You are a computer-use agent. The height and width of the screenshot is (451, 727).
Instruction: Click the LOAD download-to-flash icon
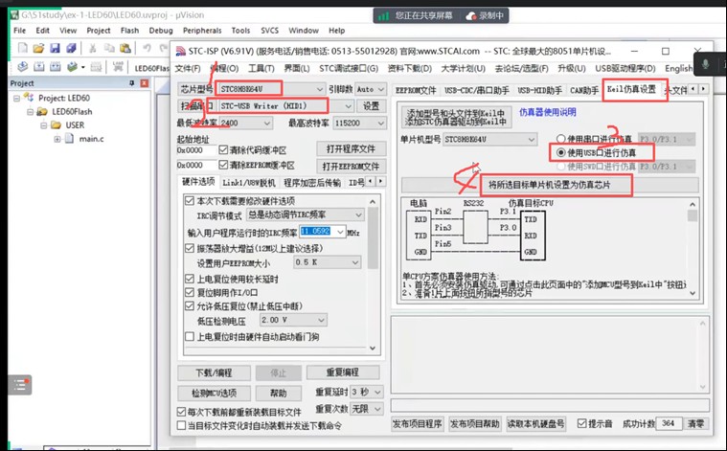118,67
